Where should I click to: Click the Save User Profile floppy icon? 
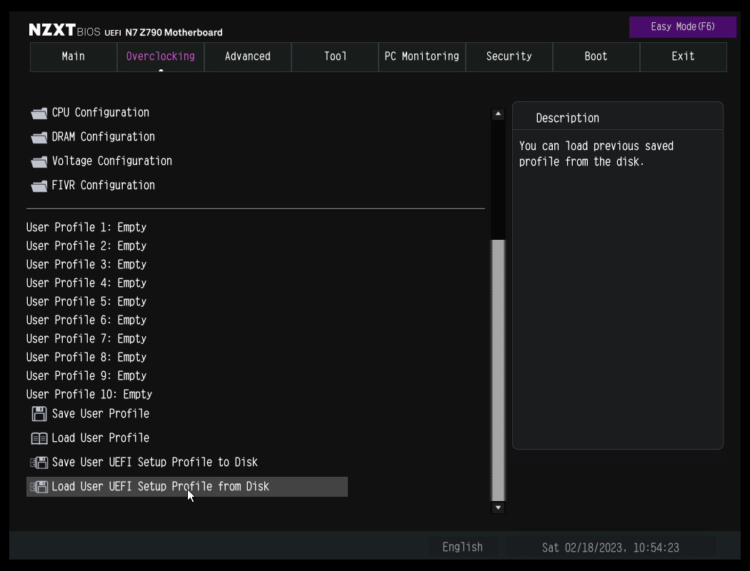39,414
